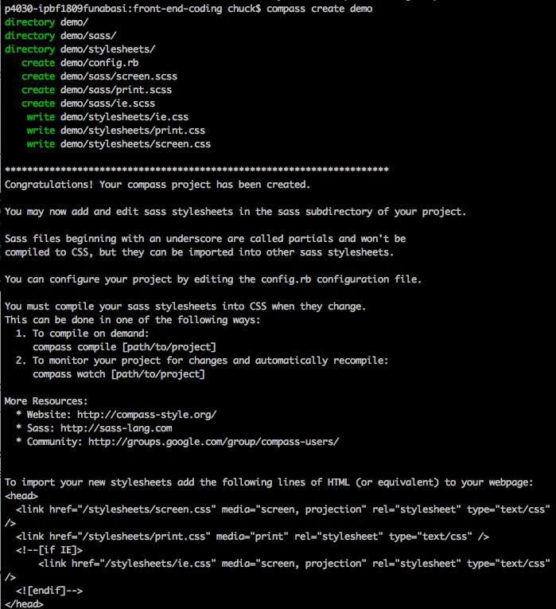This screenshot has width=556, height=609.
Task: Click the 'compass compile [path/to/project]' line
Action: tap(124, 347)
